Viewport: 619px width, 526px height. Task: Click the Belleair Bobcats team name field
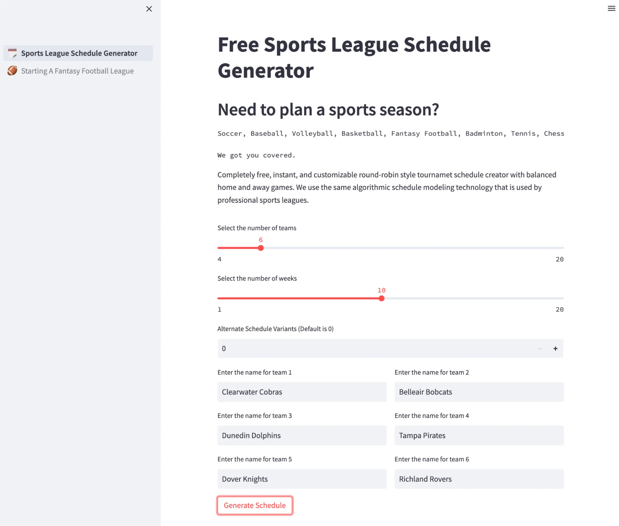click(479, 391)
